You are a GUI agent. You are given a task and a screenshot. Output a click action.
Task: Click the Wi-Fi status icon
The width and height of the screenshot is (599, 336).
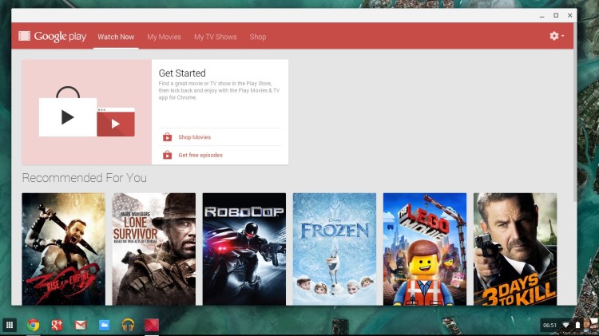(x=566, y=326)
